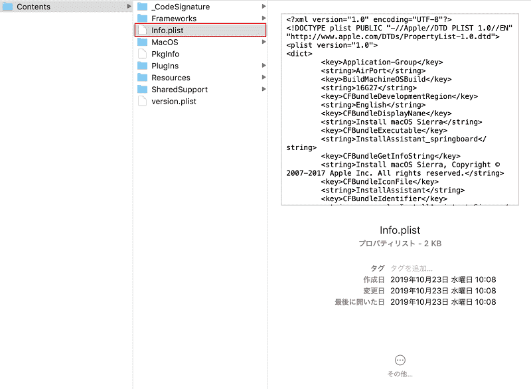Select the PkgInfo file name

click(165, 54)
